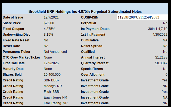Select the Fixed Coupon 4.875% cell
The width and height of the screenshot is (171, 107).
coord(49,29)
